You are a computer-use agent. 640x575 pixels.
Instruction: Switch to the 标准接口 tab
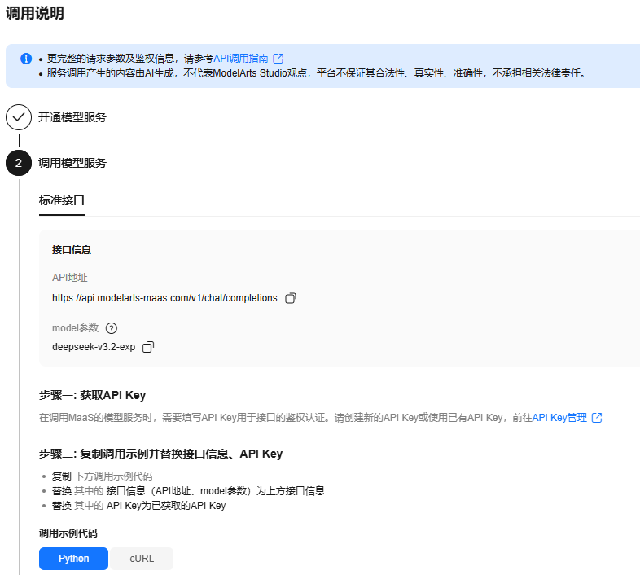pyautogui.click(x=62, y=200)
